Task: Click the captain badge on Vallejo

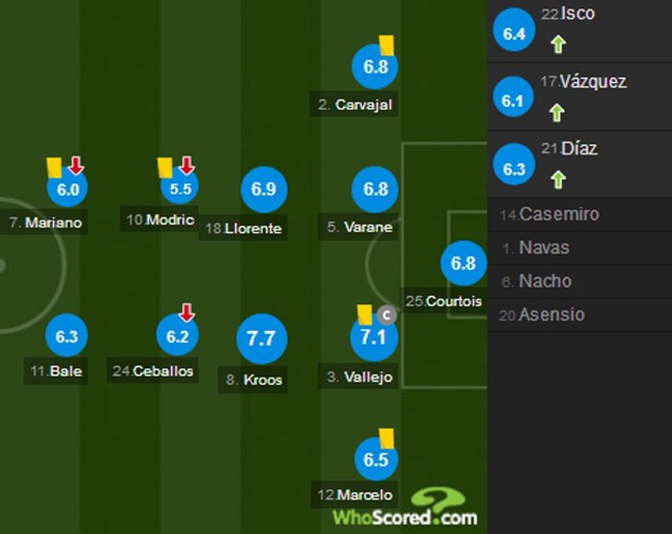Action: point(386,315)
